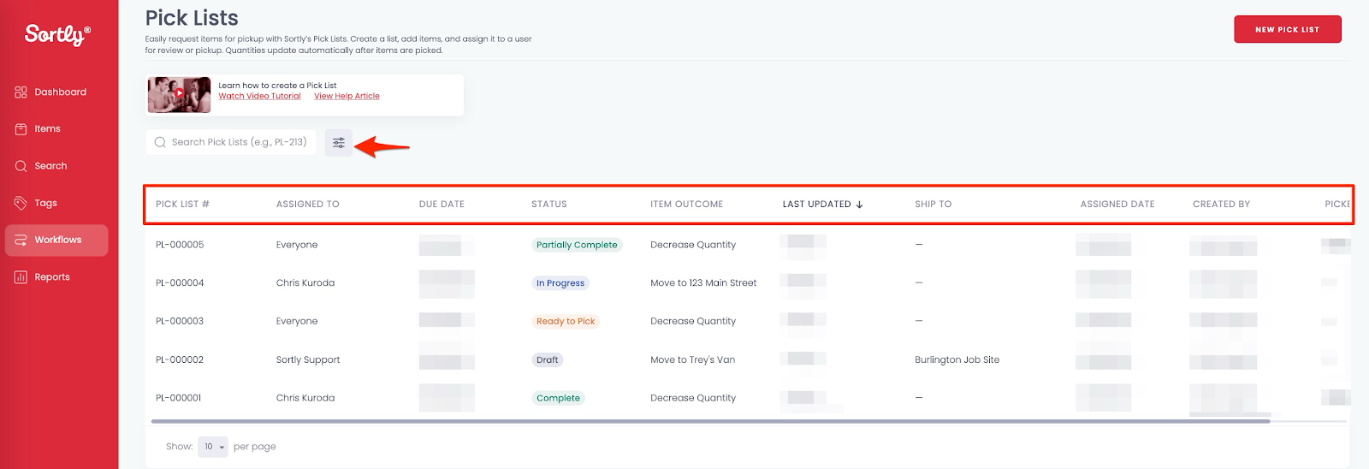Screen dimensions: 1369x469
Task: Open the per page count dropdown
Action: (212, 447)
